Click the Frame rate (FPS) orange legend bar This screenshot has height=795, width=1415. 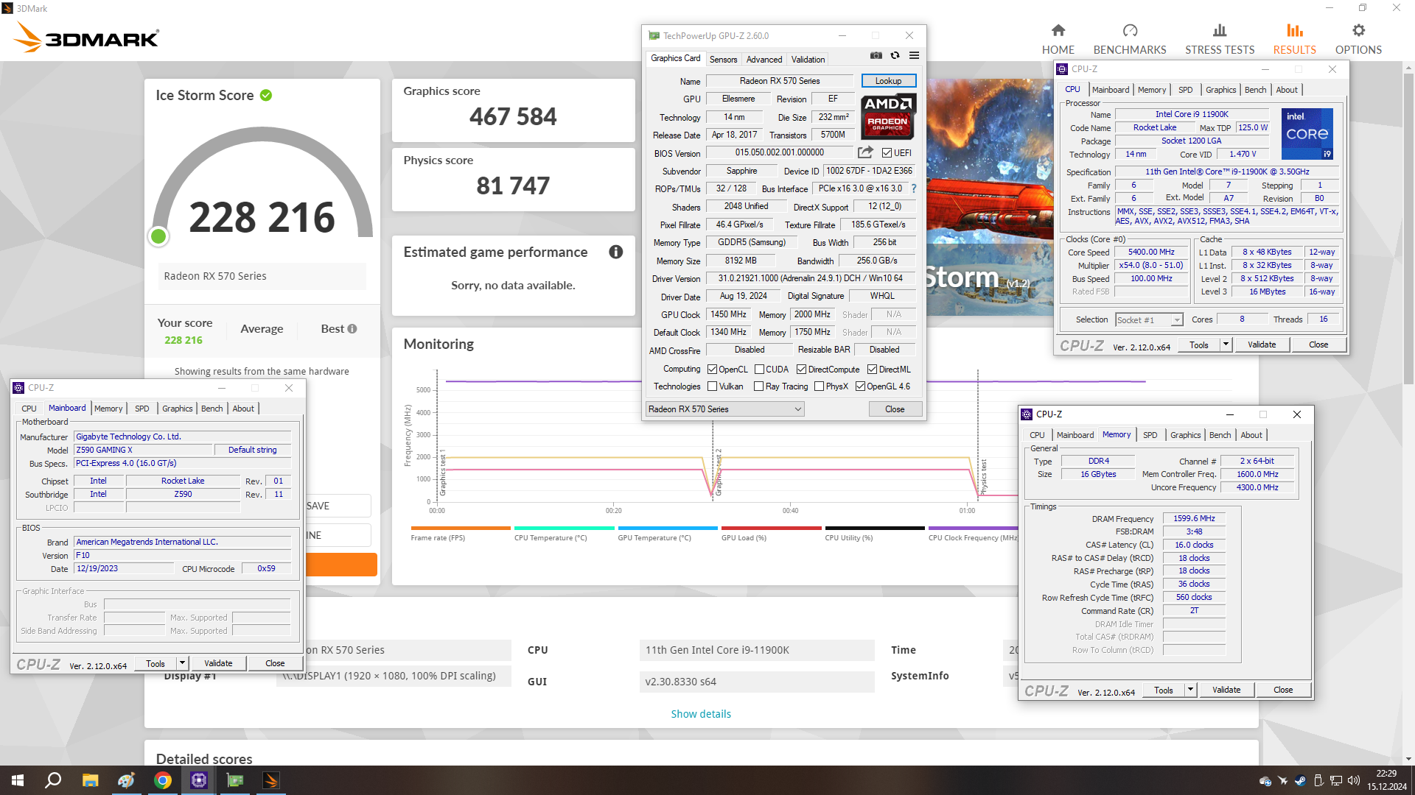[461, 528]
